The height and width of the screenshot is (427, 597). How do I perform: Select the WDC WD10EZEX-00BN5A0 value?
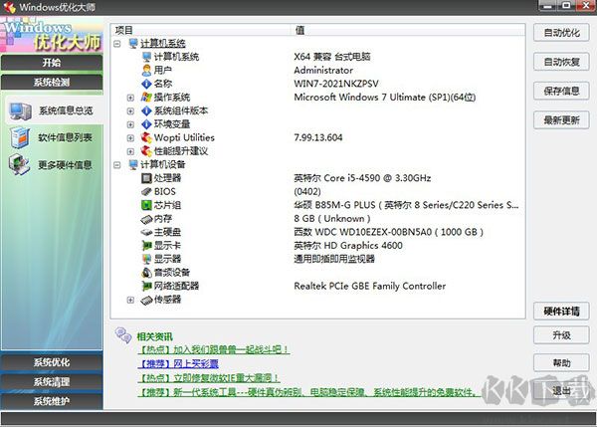[388, 232]
